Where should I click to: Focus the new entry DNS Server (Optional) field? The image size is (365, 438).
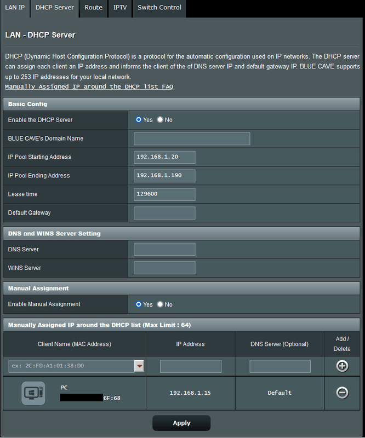[280, 366]
